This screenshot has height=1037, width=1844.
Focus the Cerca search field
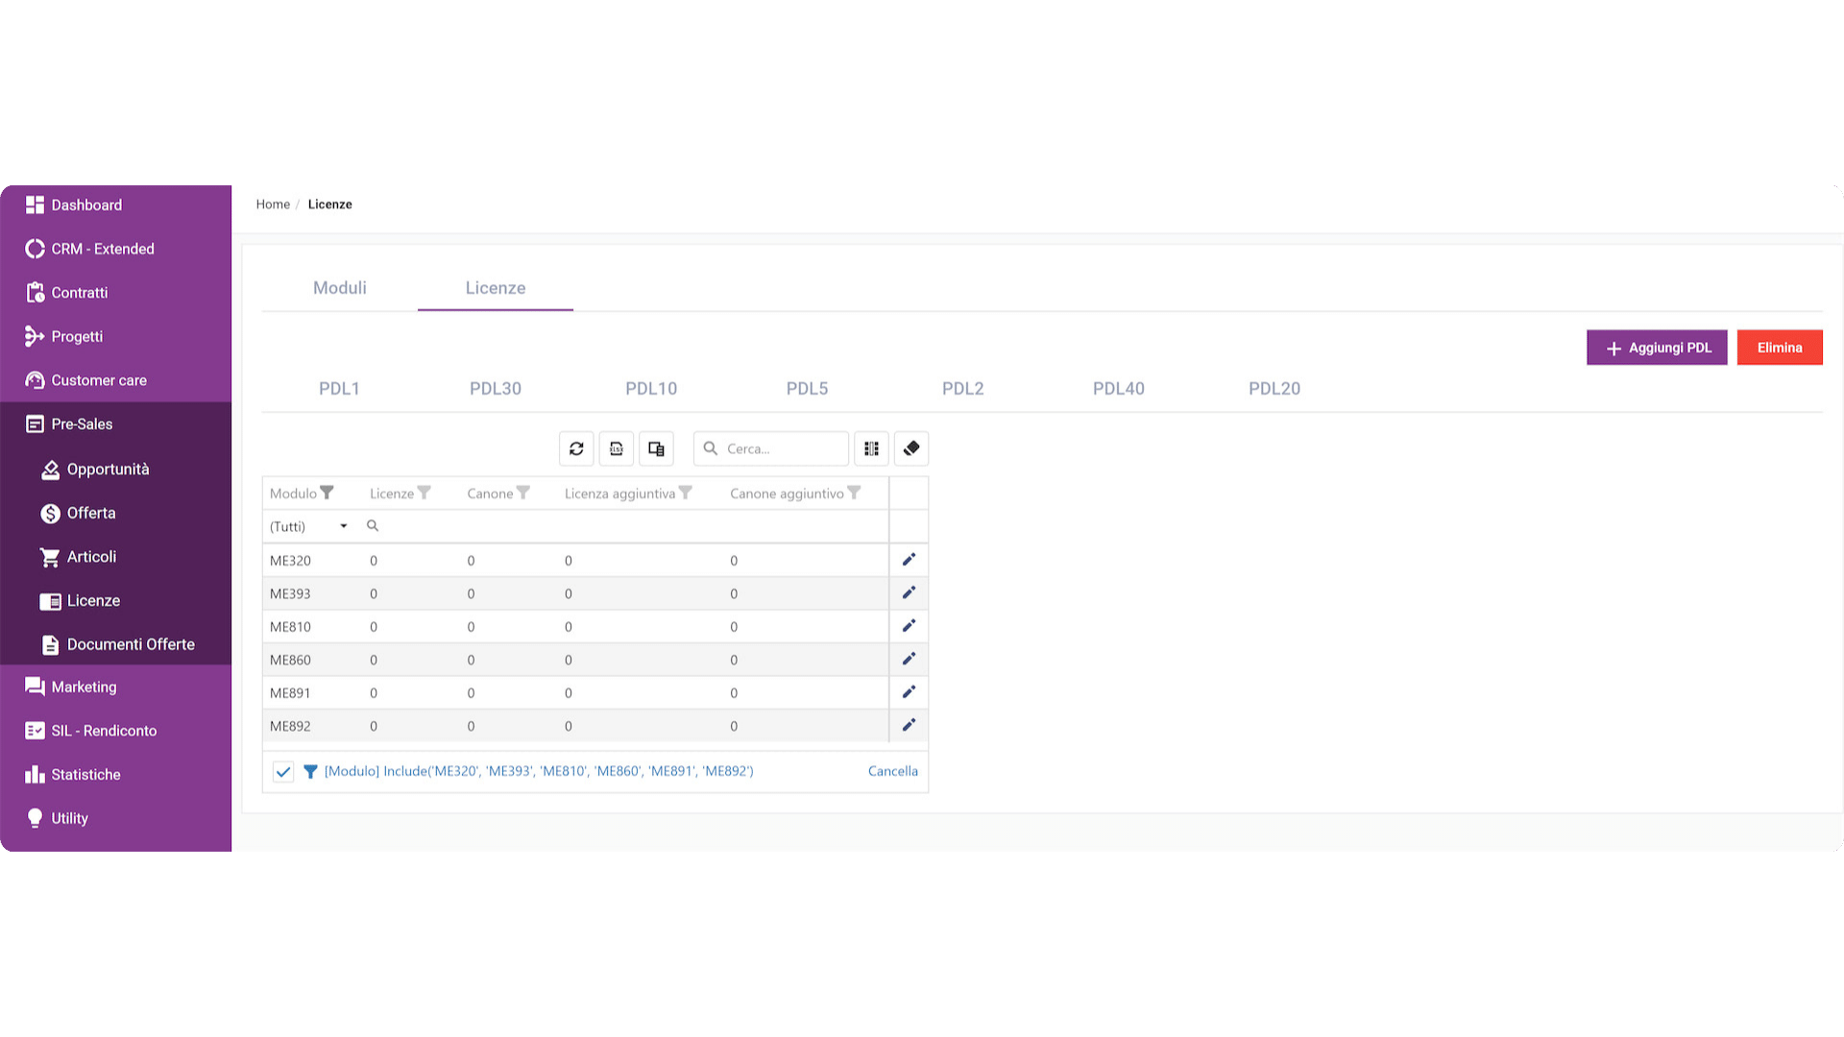771,448
